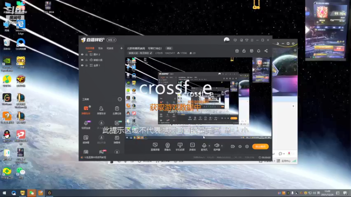The height and width of the screenshot is (197, 351).
Task: Add a 多媒体 media source
Action: (x=192, y=147)
